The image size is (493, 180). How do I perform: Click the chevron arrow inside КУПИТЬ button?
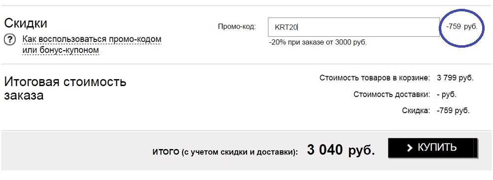point(409,148)
